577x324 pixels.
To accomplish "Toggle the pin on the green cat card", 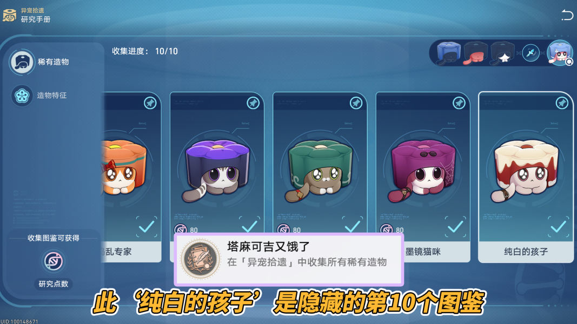I will click(356, 103).
